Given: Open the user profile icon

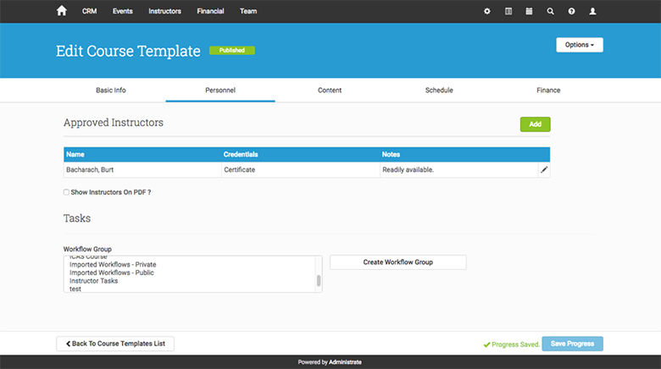Looking at the screenshot, I should pyautogui.click(x=592, y=11).
